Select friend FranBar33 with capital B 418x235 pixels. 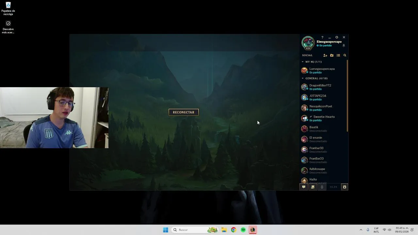(x=323, y=160)
